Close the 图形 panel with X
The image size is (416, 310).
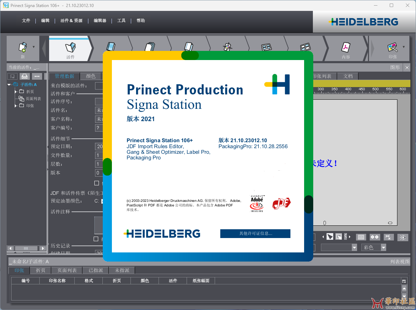[x=407, y=67]
